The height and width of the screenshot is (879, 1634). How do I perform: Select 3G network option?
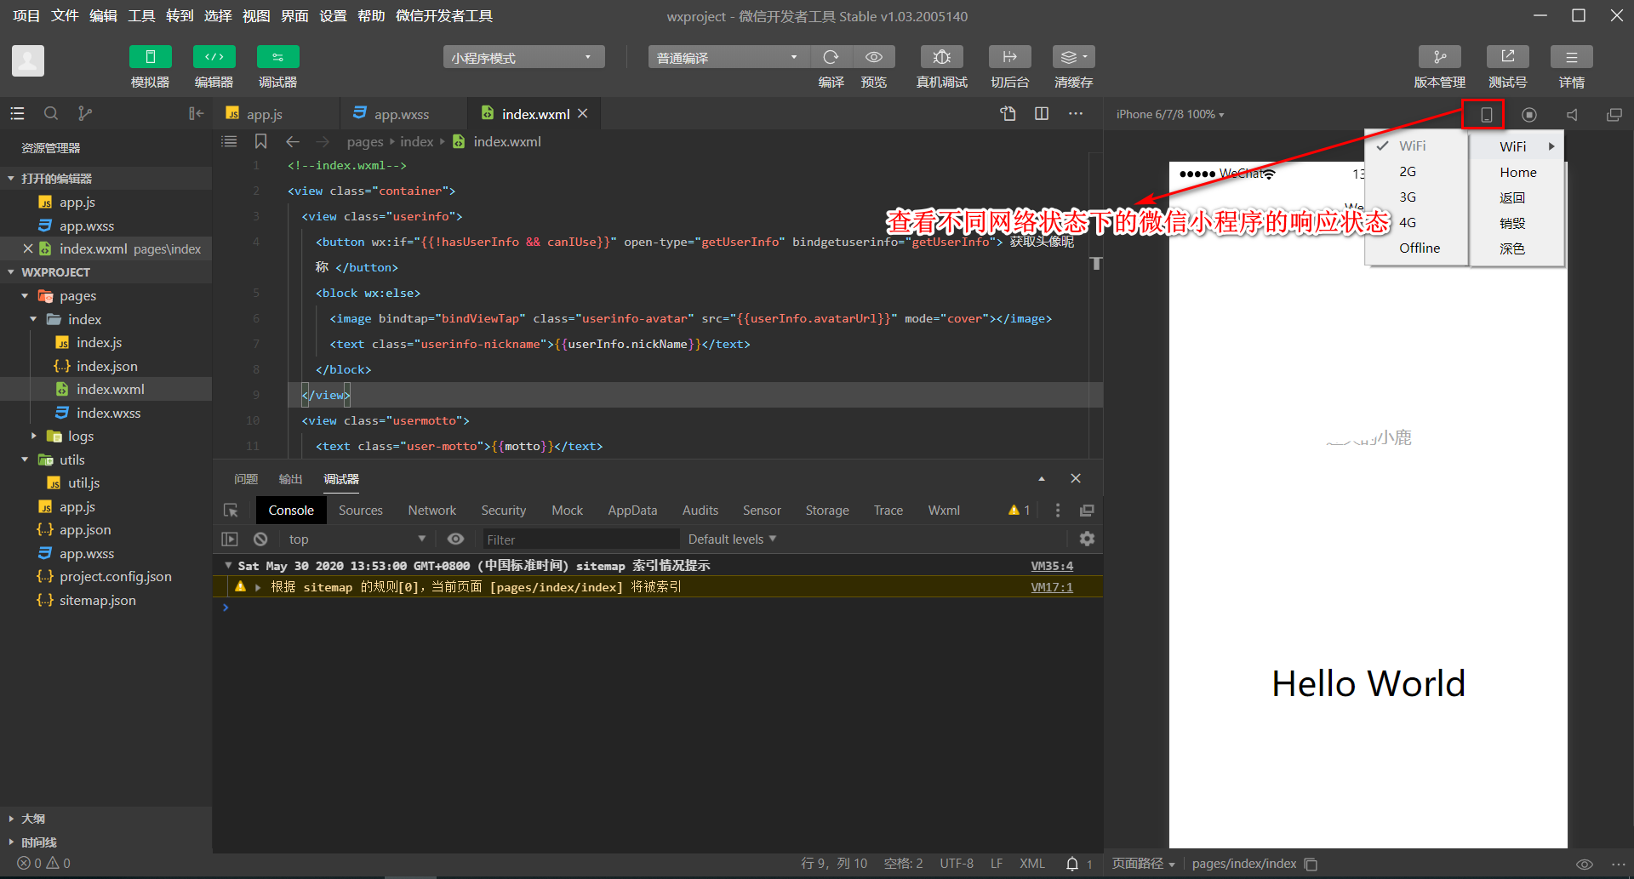pos(1417,197)
